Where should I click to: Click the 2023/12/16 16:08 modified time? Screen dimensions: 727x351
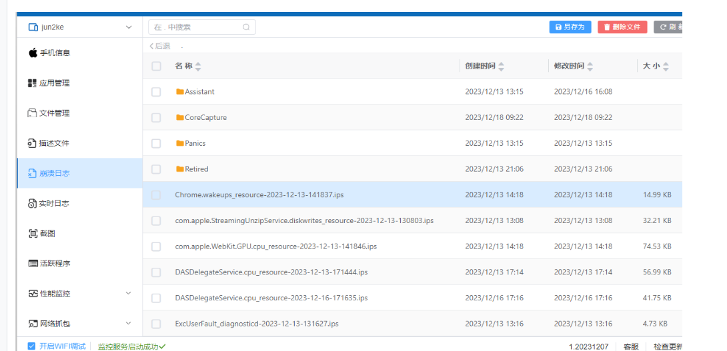[x=583, y=92]
